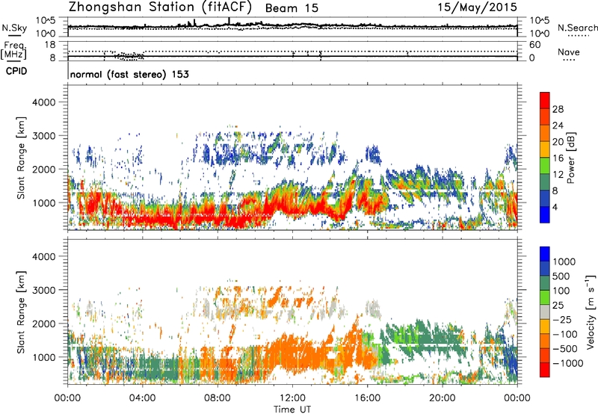Click the "N.Search" legend label
This screenshot has width=598, height=414.
pyautogui.click(x=577, y=28)
